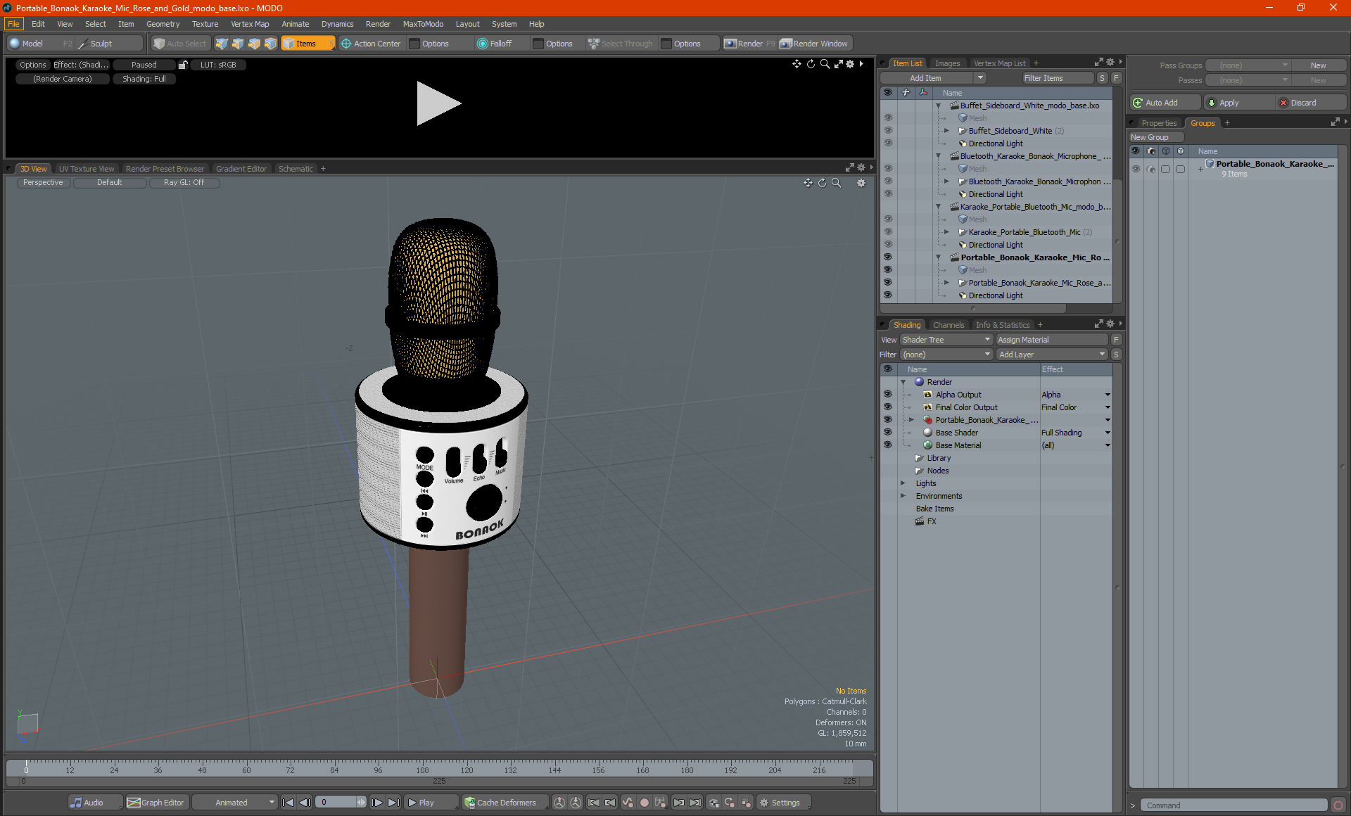Click 3D viewport rotate icon

(x=822, y=183)
